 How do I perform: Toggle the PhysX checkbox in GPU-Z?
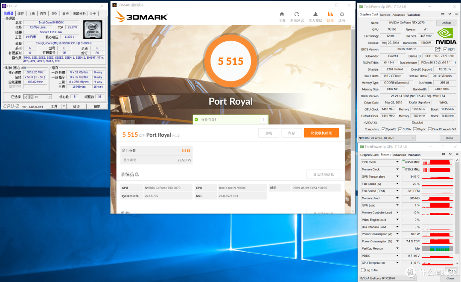click(414, 129)
